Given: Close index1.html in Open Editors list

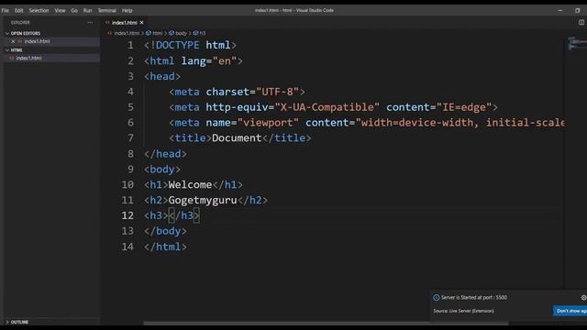Looking at the screenshot, I should coord(13,41).
